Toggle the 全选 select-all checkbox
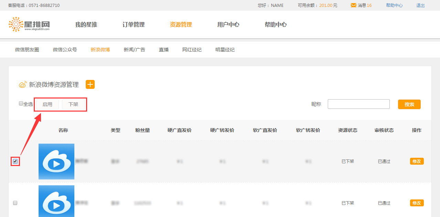 coord(21,103)
